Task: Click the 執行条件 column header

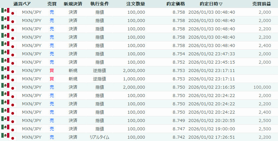Action: [x=99, y=4]
